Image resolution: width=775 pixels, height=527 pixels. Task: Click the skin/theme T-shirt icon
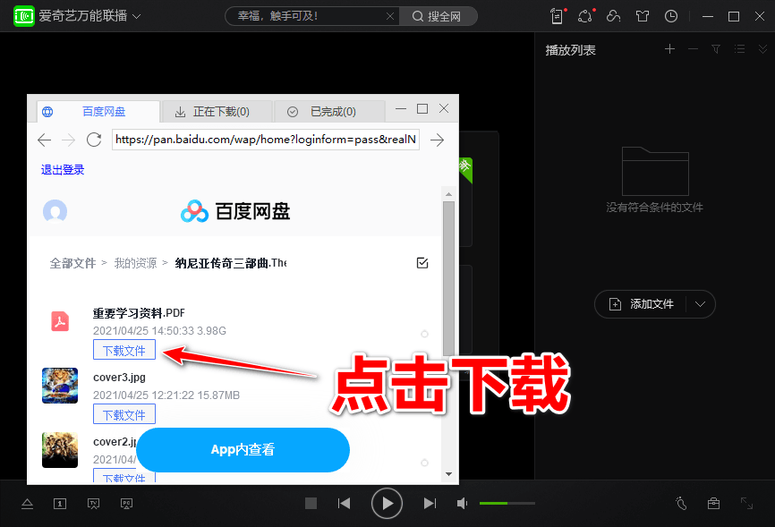pyautogui.click(x=643, y=16)
